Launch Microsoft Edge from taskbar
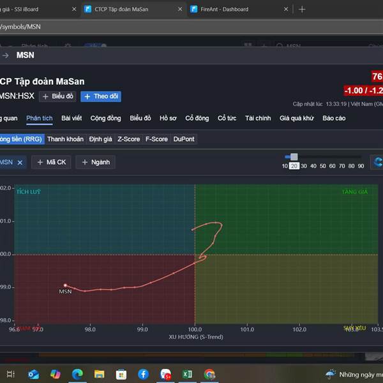The height and width of the screenshot is (383, 383). coord(77,374)
